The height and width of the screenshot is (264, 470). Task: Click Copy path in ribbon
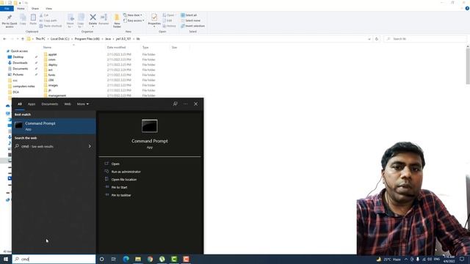tap(48, 21)
